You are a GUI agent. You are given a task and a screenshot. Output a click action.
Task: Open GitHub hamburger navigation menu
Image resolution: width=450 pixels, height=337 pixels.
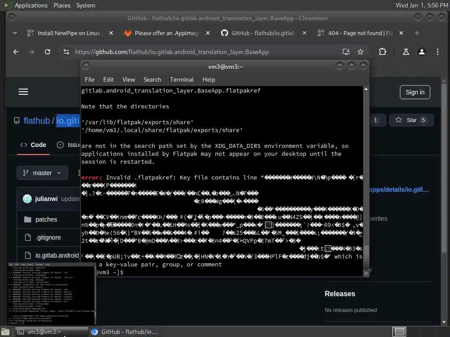[23, 92]
